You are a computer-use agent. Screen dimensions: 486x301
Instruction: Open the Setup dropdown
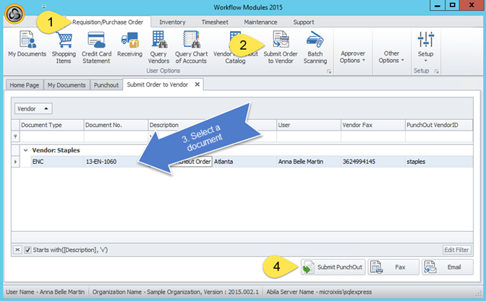(426, 45)
